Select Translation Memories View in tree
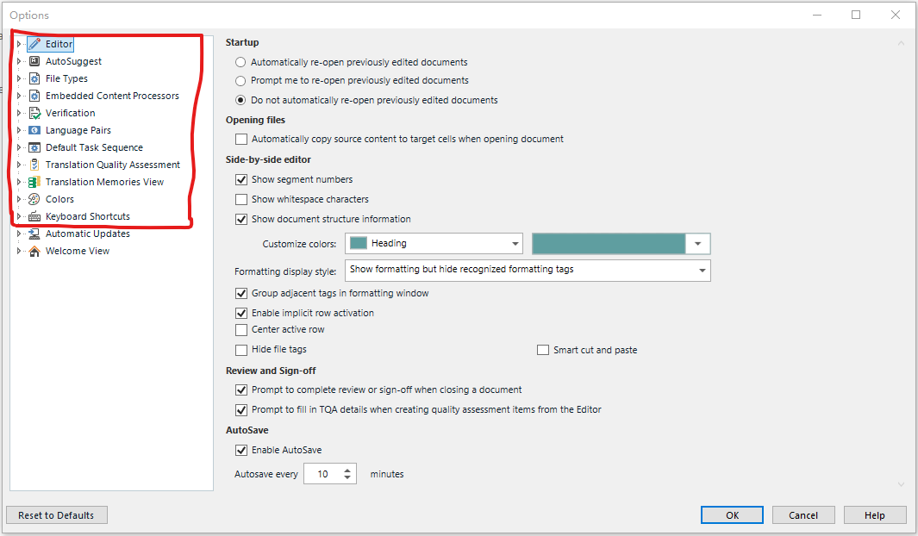The image size is (918, 536). point(105,182)
